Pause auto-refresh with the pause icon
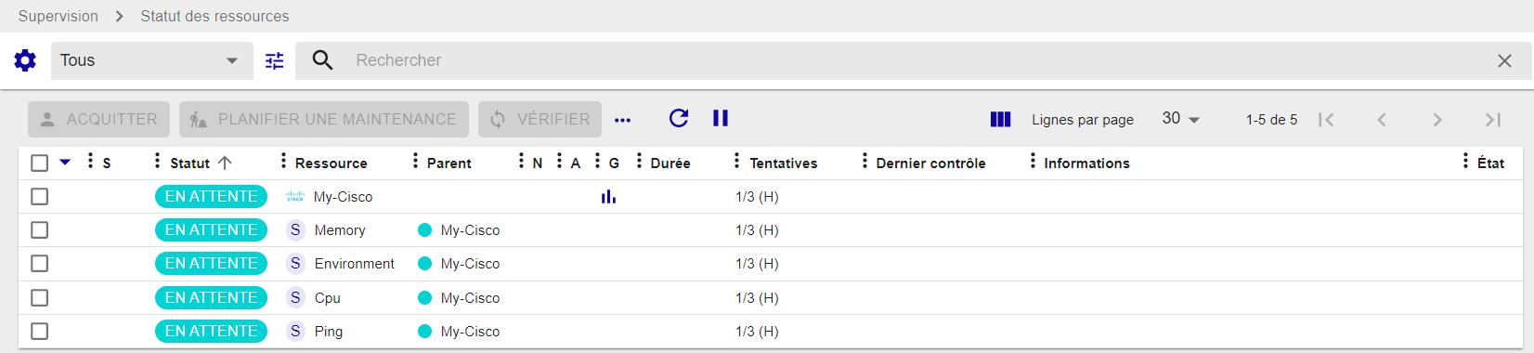 [721, 118]
